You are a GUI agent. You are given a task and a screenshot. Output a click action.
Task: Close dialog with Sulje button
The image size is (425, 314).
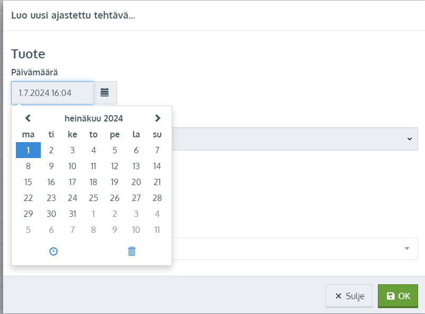(349, 296)
